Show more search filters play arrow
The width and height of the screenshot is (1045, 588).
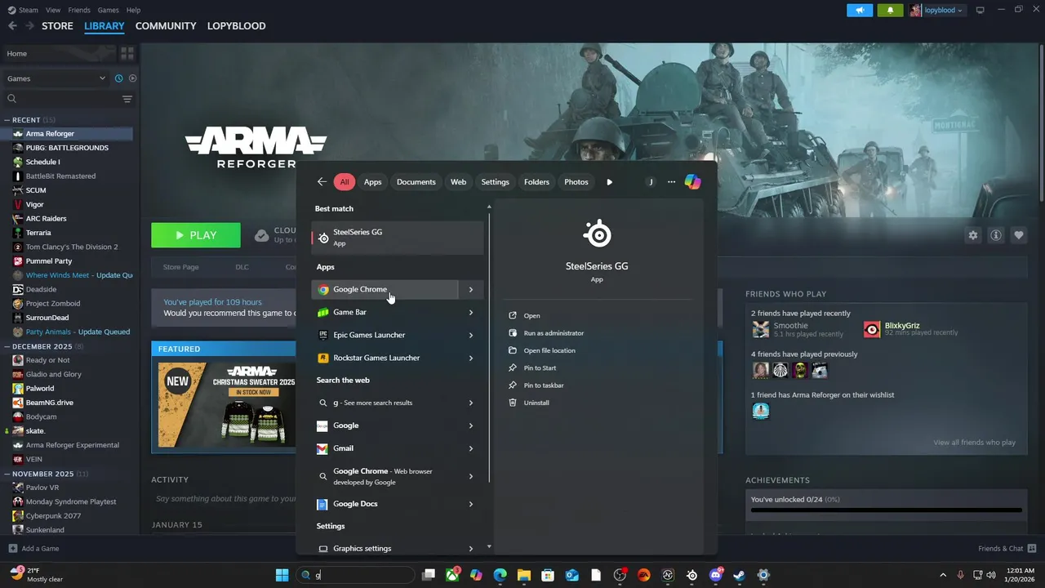(609, 182)
